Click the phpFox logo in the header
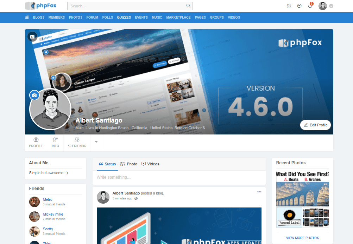 (x=41, y=6)
